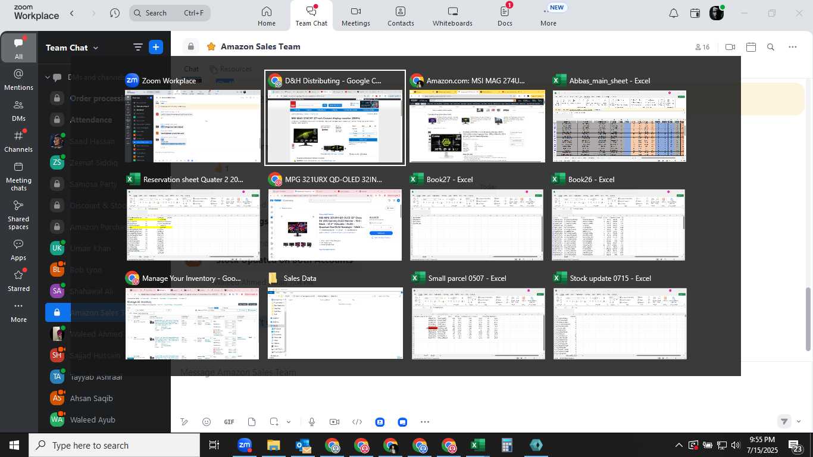
Task: Open Meeting chats in the sidebar
Action: pos(18,176)
